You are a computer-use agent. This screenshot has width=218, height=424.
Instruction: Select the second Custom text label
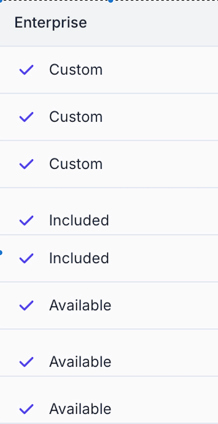[76, 117]
